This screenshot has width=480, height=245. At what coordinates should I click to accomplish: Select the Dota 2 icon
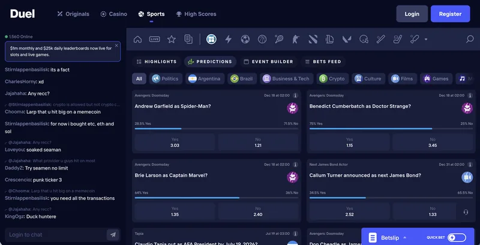click(x=313, y=39)
